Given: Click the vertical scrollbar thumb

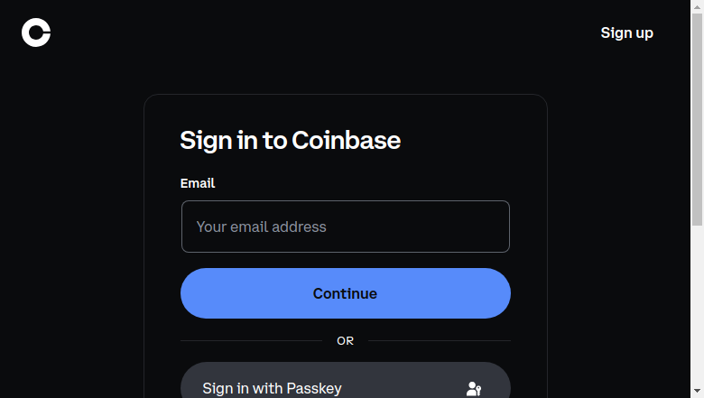Looking at the screenshot, I should pyautogui.click(x=698, y=119).
